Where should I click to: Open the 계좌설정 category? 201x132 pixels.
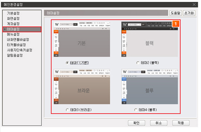pyautogui.click(x=13, y=24)
